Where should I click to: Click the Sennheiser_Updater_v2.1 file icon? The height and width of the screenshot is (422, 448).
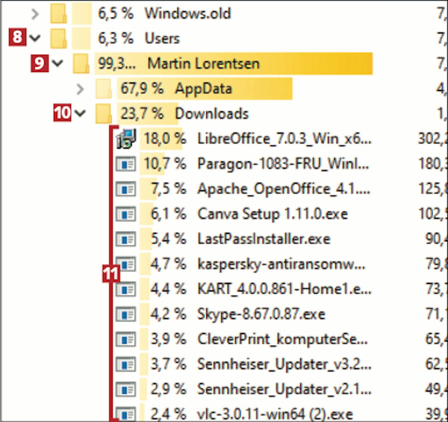click(126, 390)
